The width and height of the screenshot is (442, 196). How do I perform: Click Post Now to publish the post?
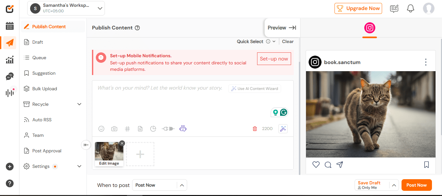416,185
